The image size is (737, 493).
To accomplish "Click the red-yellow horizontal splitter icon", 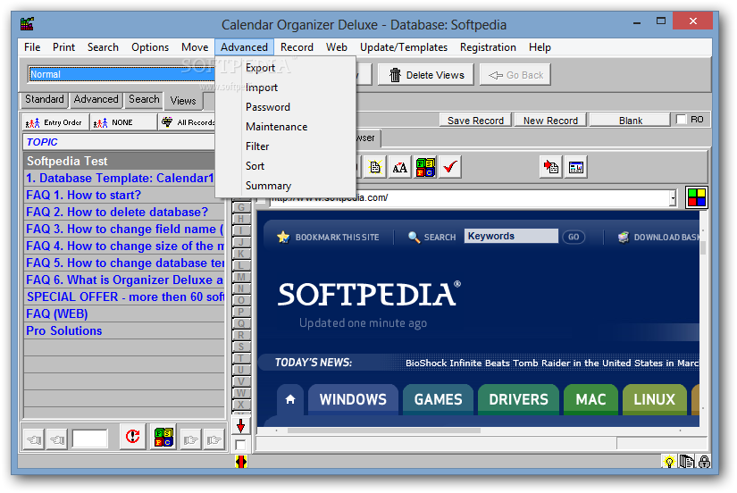I will click(x=240, y=462).
